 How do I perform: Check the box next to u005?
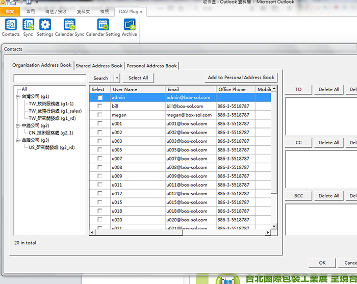point(100,150)
